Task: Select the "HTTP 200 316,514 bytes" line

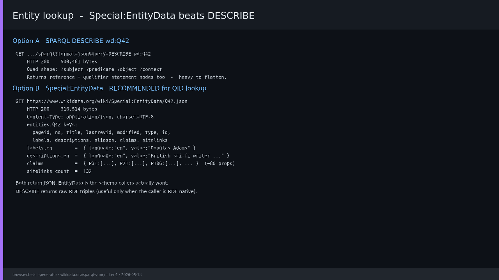Action: coord(62,109)
